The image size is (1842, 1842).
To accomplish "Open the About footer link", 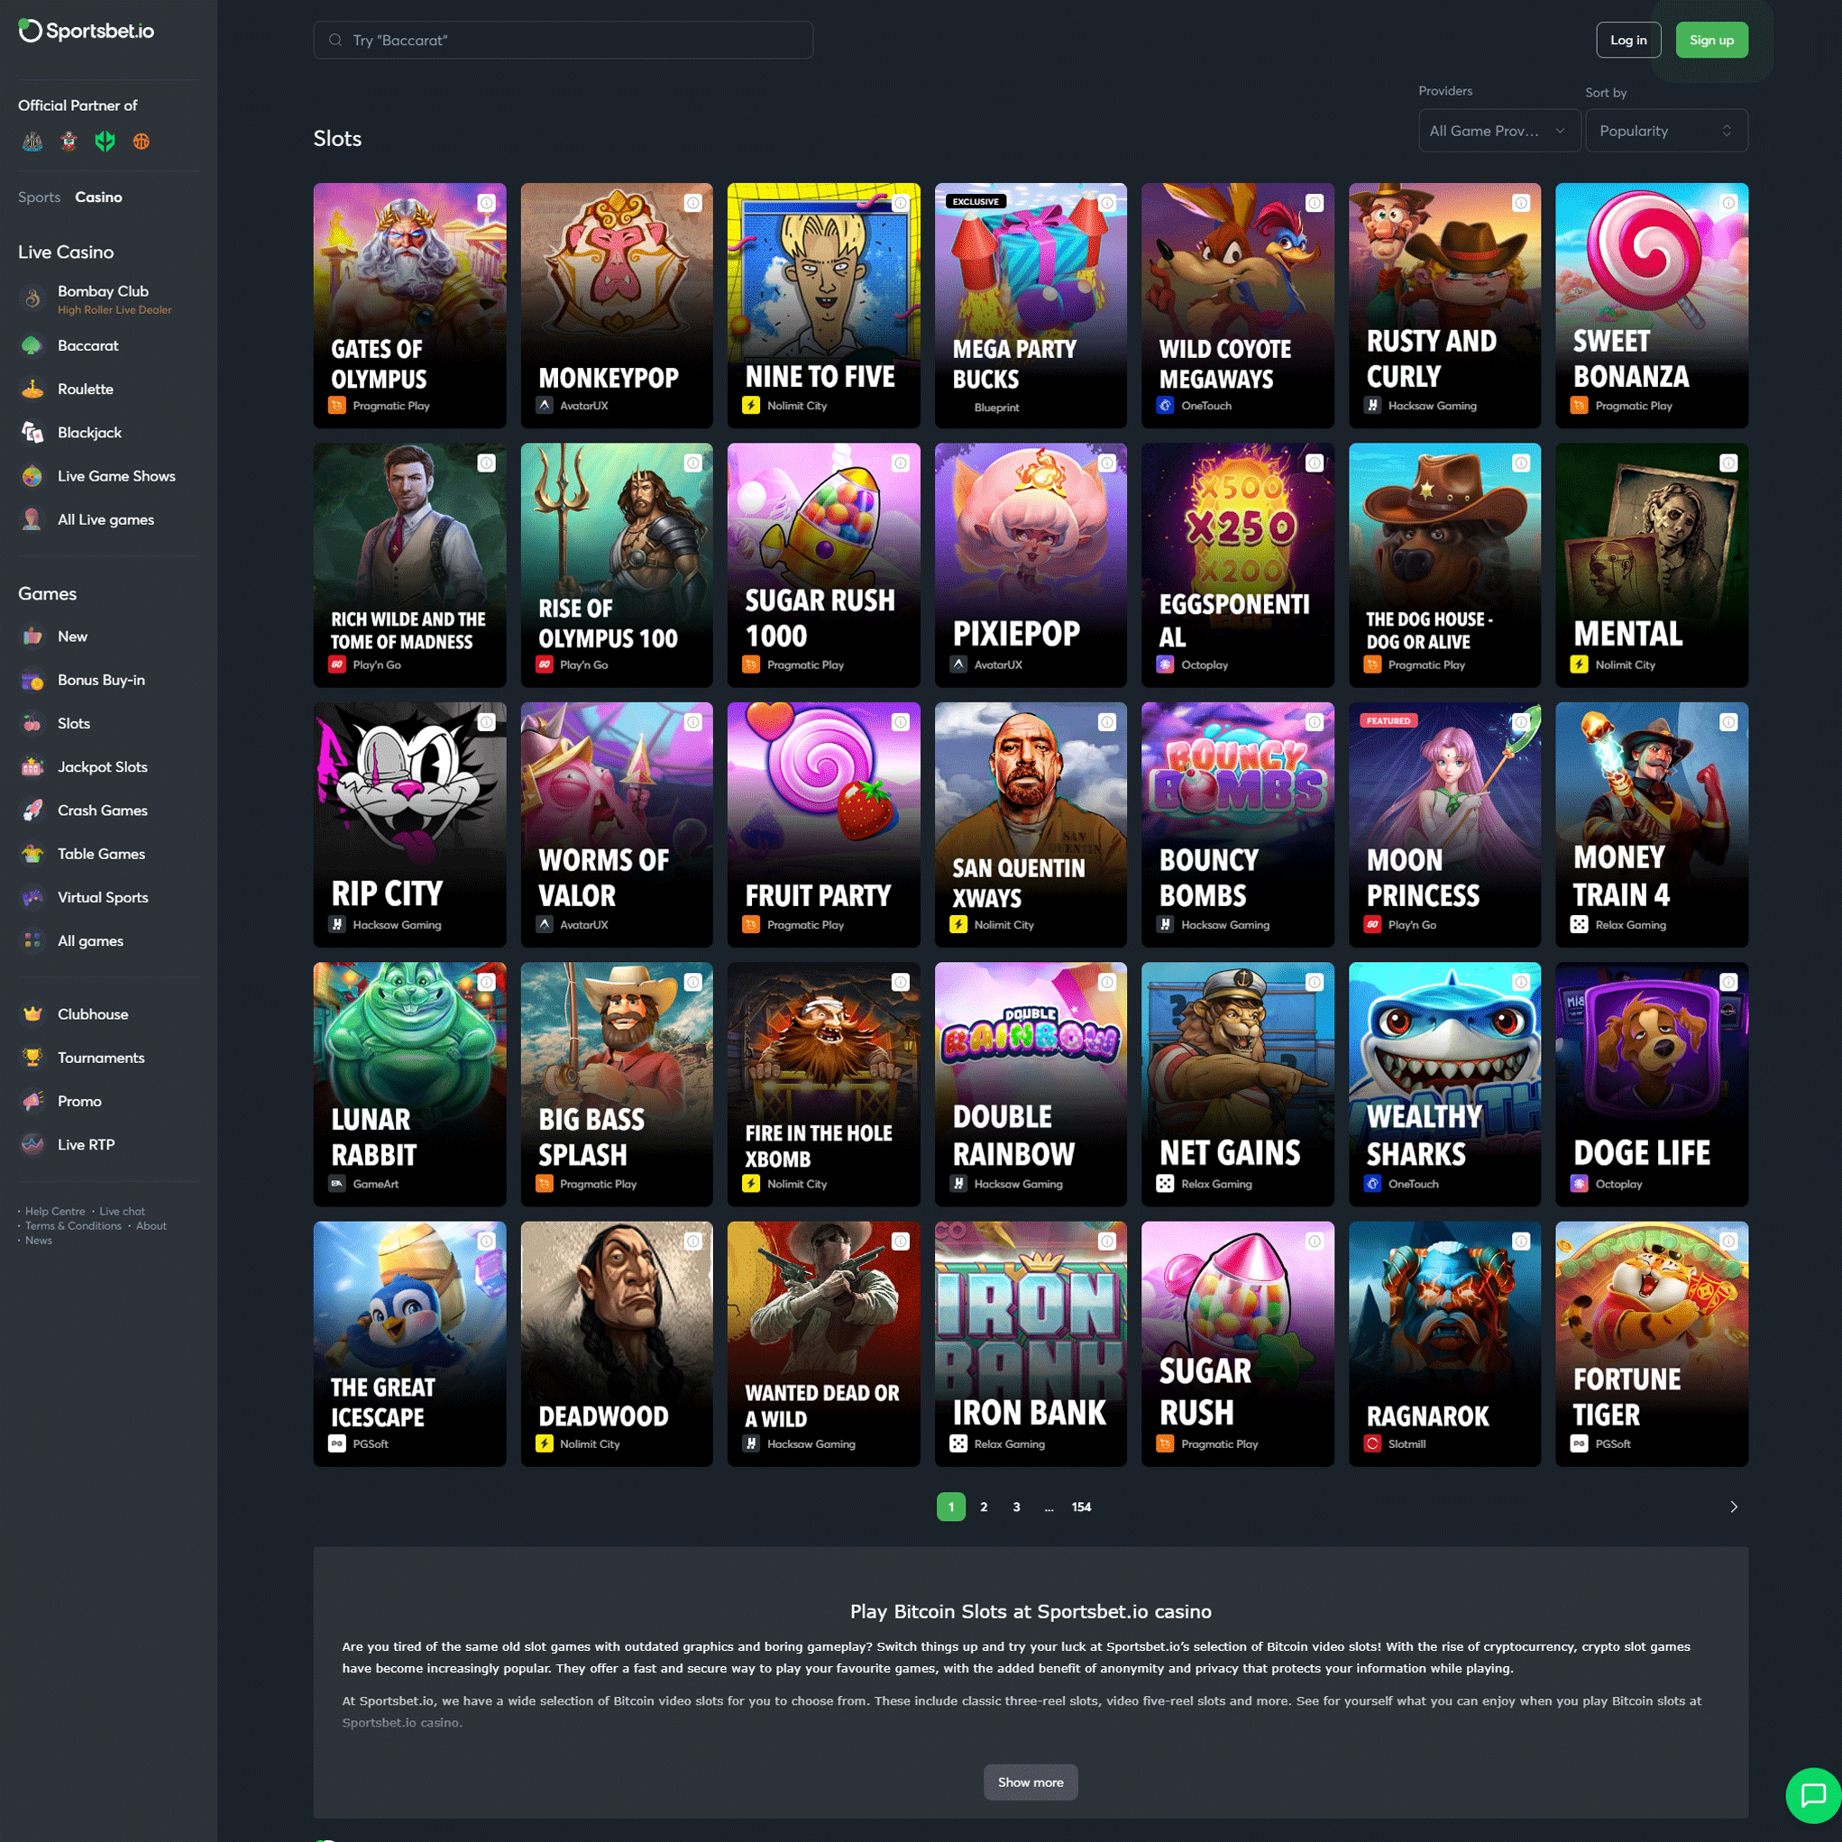I will click(151, 1225).
